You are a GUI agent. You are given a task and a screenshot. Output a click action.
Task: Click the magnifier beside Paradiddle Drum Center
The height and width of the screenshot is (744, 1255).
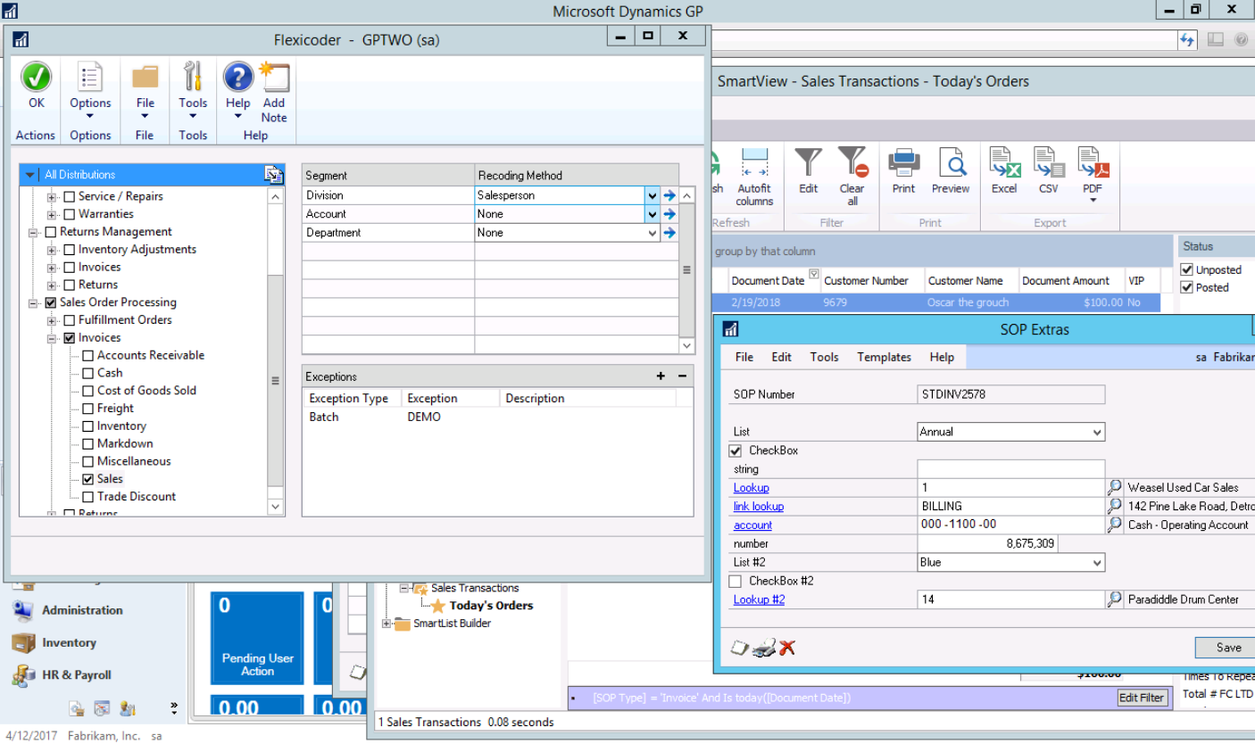[x=1114, y=599]
